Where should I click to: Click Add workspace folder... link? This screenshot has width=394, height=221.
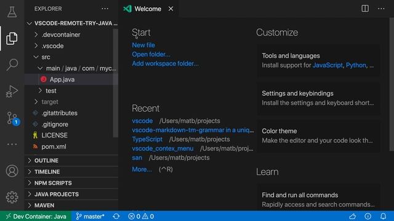pos(165,64)
